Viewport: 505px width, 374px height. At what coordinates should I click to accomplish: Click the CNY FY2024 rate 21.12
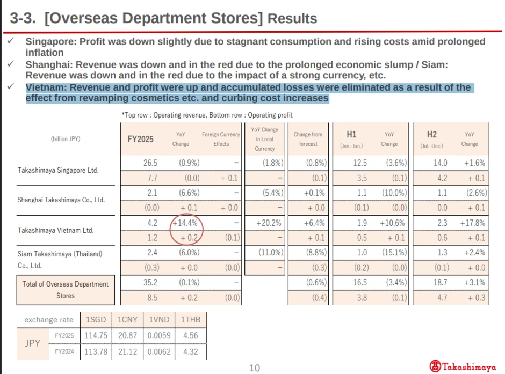(127, 351)
